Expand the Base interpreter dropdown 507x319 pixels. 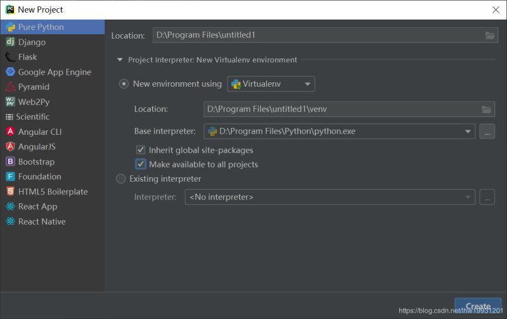[468, 132]
